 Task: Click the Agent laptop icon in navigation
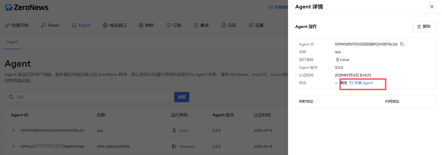(74, 25)
